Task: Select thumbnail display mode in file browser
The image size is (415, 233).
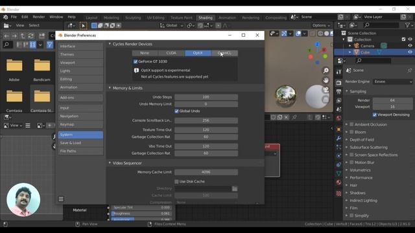Action: (x=33, y=45)
